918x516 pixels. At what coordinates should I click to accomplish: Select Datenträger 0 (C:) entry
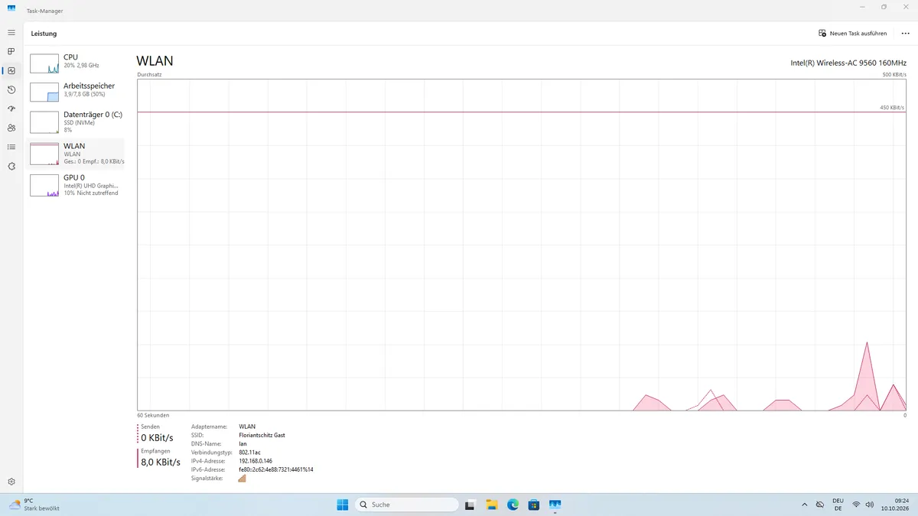coord(76,122)
